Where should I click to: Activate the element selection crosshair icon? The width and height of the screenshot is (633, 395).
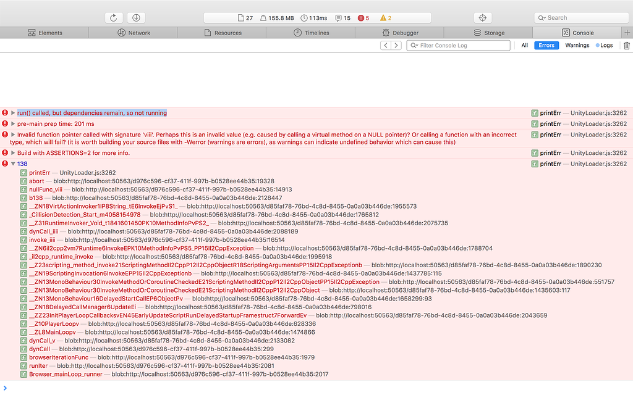pos(483,17)
